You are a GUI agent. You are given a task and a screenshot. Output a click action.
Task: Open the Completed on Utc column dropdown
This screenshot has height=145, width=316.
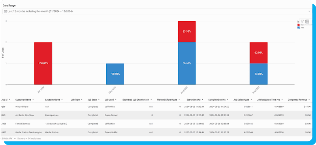point(228,100)
